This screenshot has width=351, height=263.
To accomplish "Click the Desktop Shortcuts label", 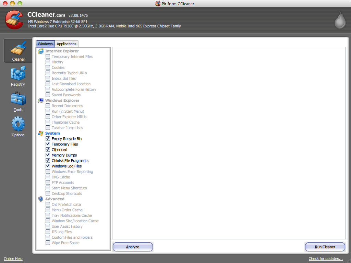I will pyautogui.click(x=67, y=193).
